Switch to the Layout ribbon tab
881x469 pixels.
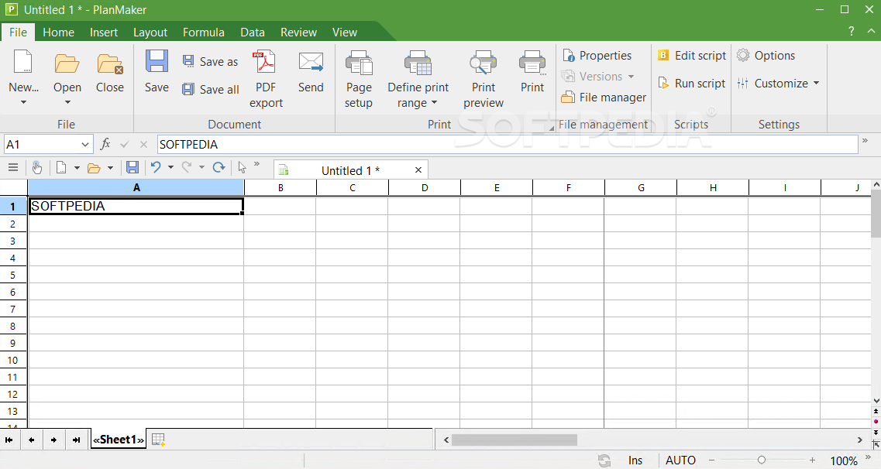pyautogui.click(x=150, y=32)
